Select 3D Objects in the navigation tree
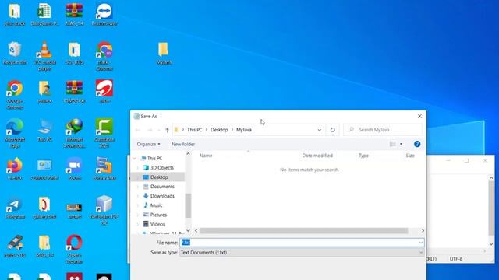 point(161,168)
